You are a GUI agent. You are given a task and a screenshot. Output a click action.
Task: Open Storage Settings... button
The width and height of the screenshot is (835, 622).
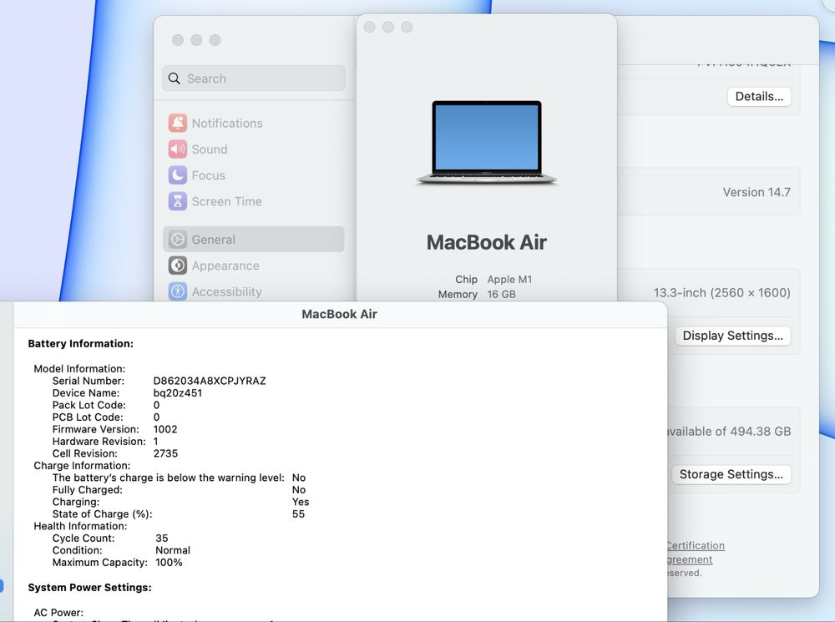coord(731,474)
